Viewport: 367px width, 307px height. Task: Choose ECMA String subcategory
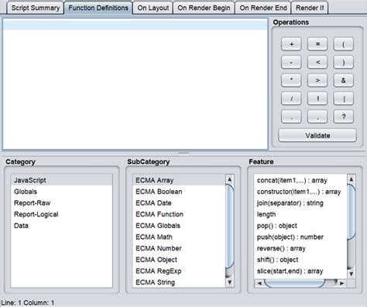[x=179, y=282]
